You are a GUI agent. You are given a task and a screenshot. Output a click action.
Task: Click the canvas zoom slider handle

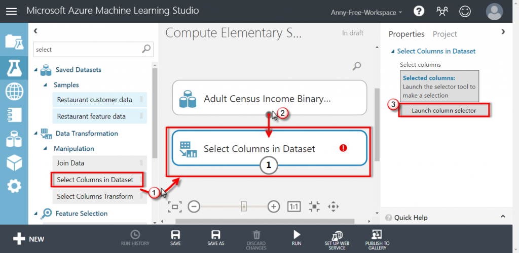[x=244, y=207]
